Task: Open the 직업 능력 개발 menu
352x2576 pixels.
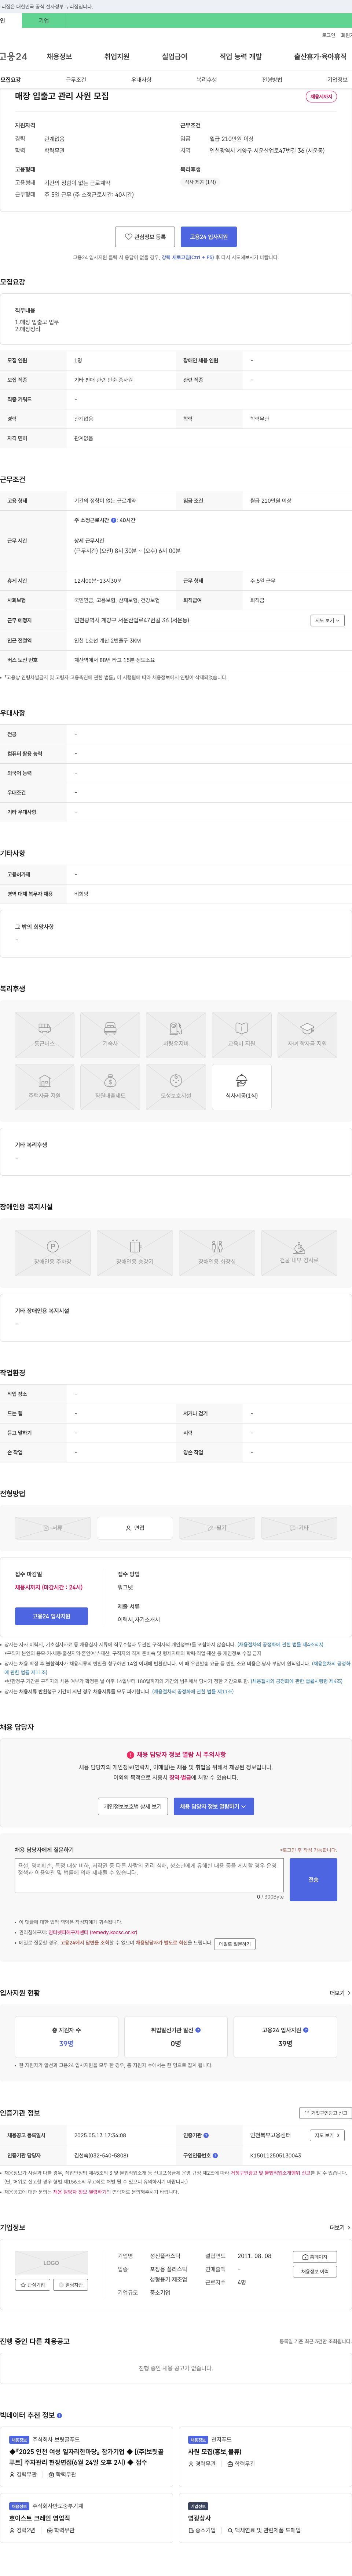Action: 241,57
